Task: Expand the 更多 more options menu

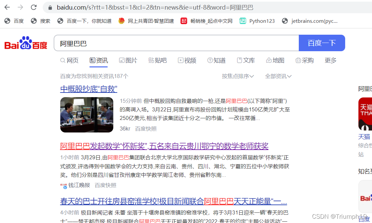Action: [x=330, y=60]
